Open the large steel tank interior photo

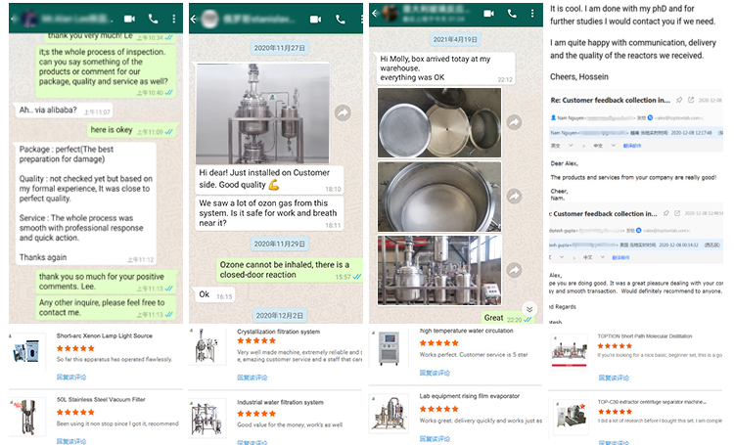tap(439, 197)
